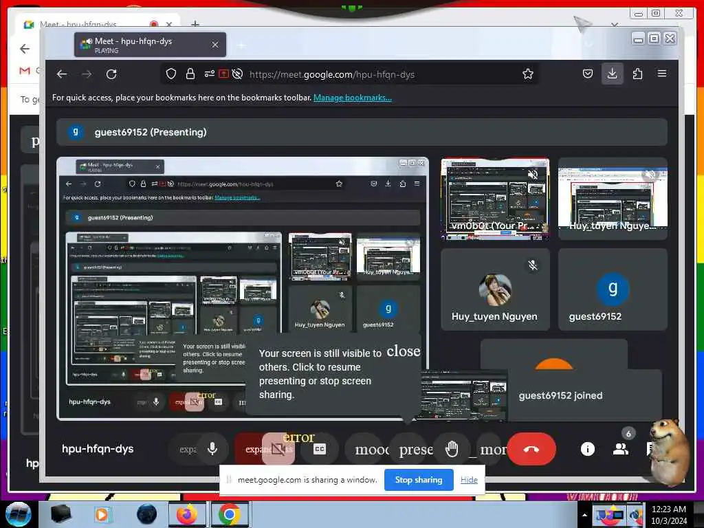Screen dimensions: 704x528
Task: Click Stop sharing button
Action: click(x=419, y=479)
